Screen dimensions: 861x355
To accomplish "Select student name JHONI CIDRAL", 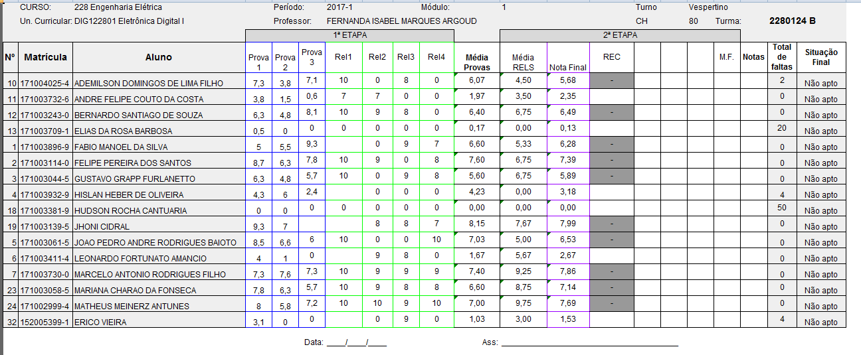I will pos(102,227).
